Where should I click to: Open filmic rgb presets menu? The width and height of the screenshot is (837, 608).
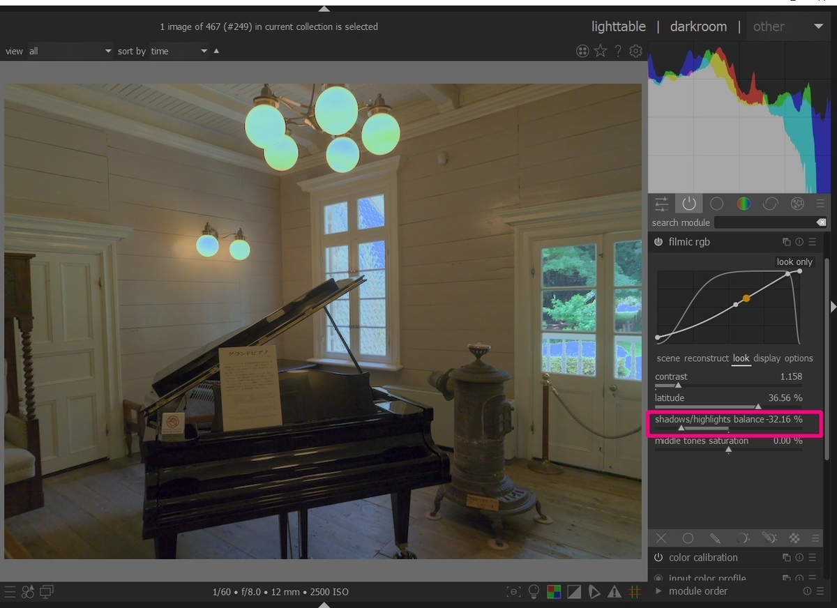[x=813, y=242]
